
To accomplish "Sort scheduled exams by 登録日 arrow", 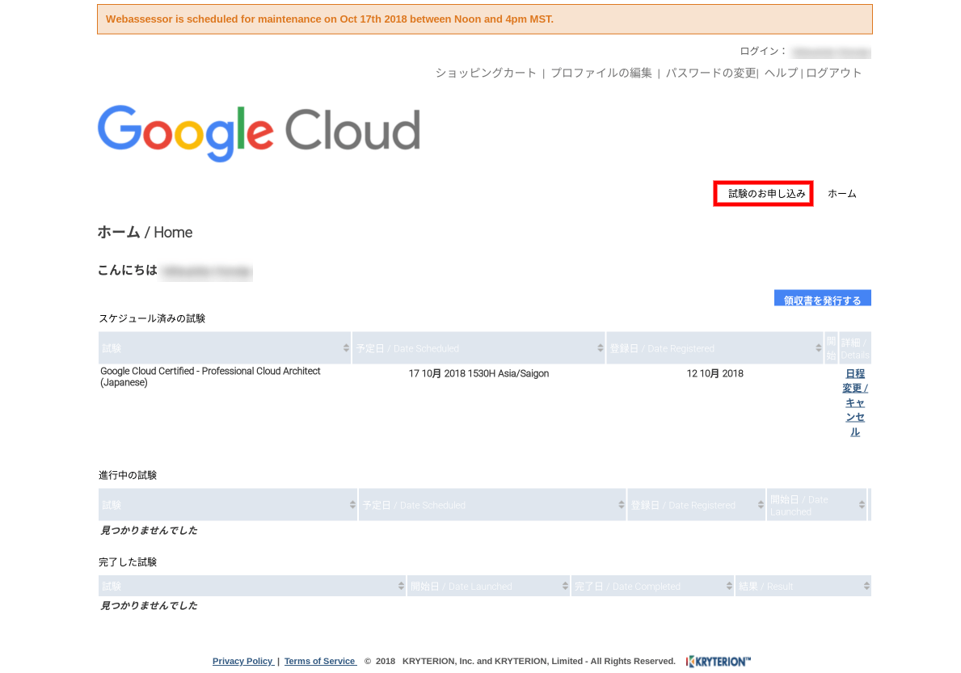I will coord(818,348).
